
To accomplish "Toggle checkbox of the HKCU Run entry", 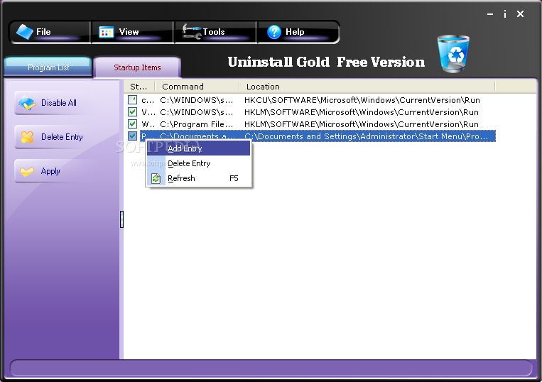I will (x=132, y=100).
